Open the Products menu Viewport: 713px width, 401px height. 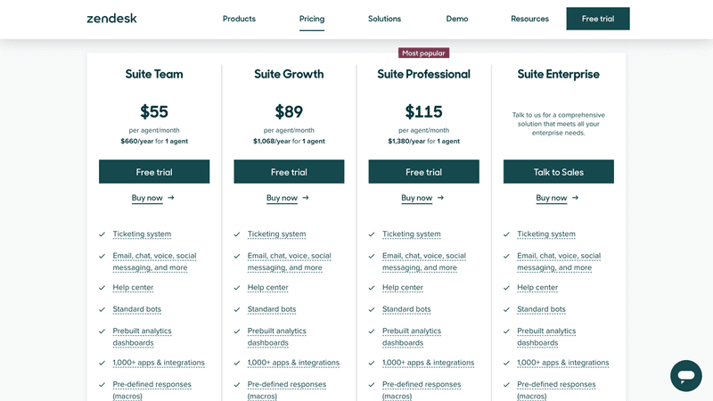coord(239,19)
